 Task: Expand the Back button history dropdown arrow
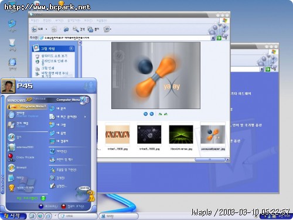click(x=46, y=29)
